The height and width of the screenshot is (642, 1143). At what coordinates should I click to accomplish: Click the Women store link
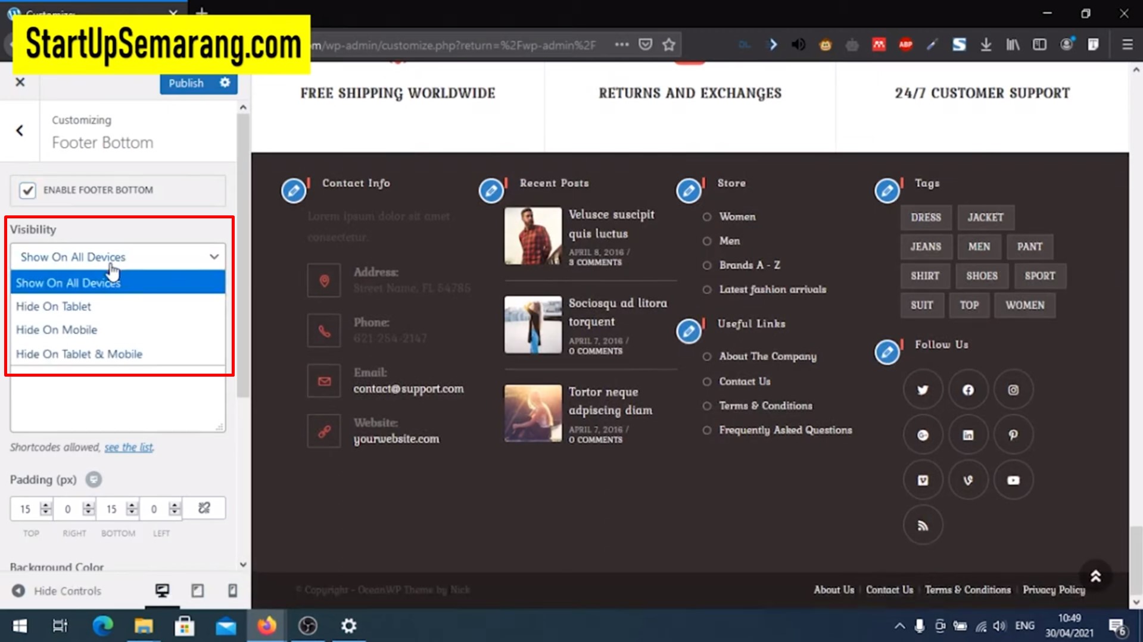pos(737,217)
